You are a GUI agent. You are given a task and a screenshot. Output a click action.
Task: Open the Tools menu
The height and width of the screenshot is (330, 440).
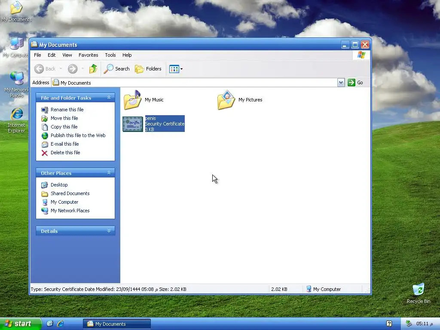[110, 55]
